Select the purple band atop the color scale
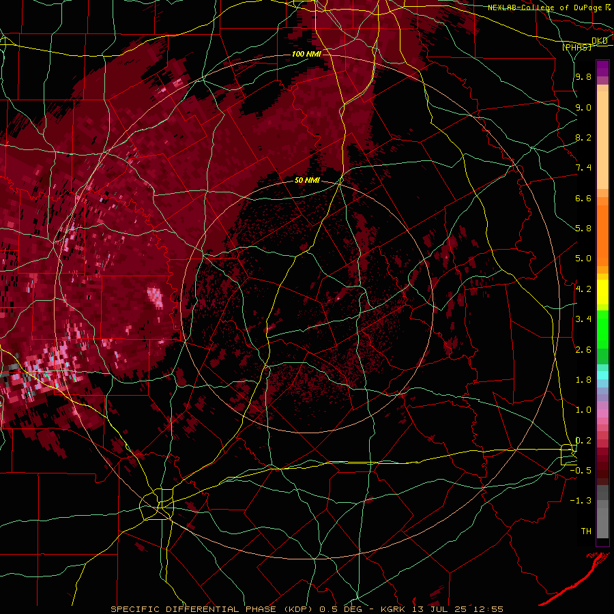Image resolution: width=614 pixels, height=614 pixels. 602,68
